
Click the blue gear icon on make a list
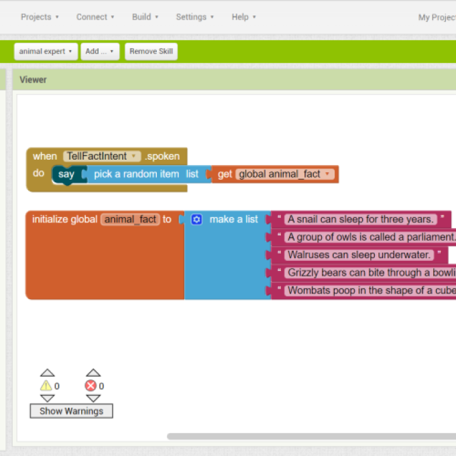[x=196, y=219]
